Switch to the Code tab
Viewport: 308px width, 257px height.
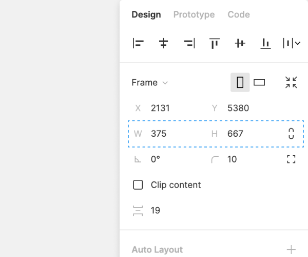coord(239,14)
